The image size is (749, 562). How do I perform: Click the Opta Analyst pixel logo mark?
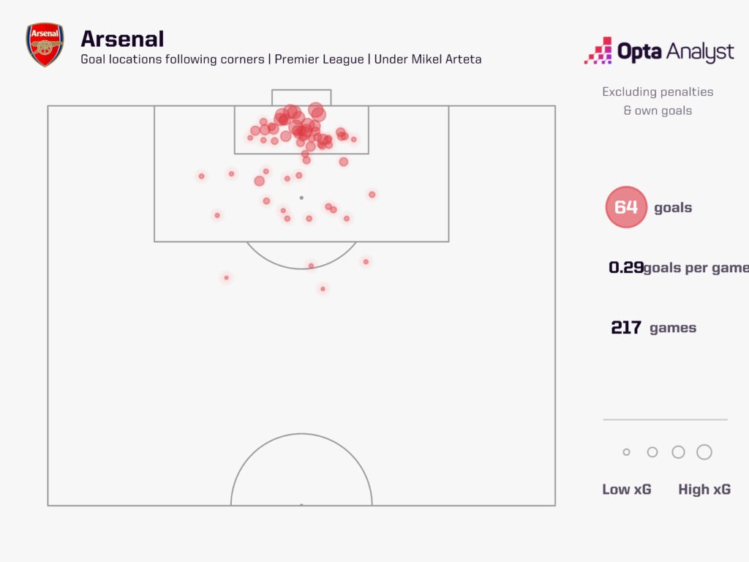point(598,50)
